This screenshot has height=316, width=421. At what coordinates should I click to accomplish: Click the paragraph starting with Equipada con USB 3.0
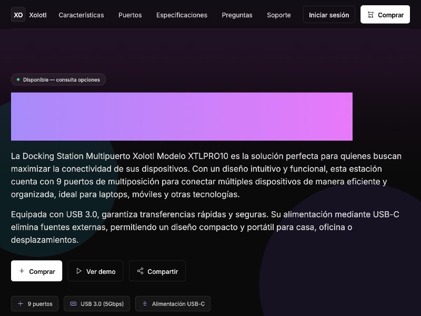point(206,227)
